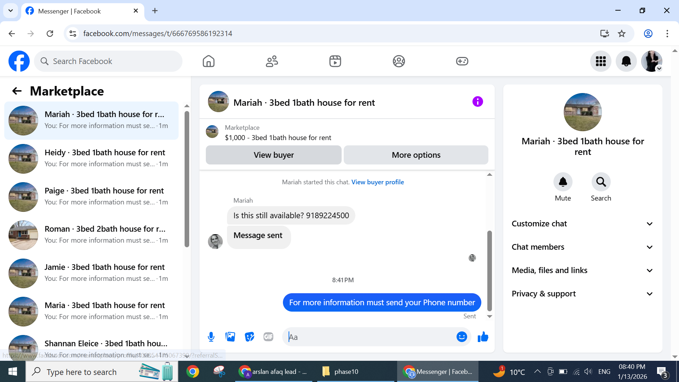Click the chat messages scrollbar thumb

489,271
